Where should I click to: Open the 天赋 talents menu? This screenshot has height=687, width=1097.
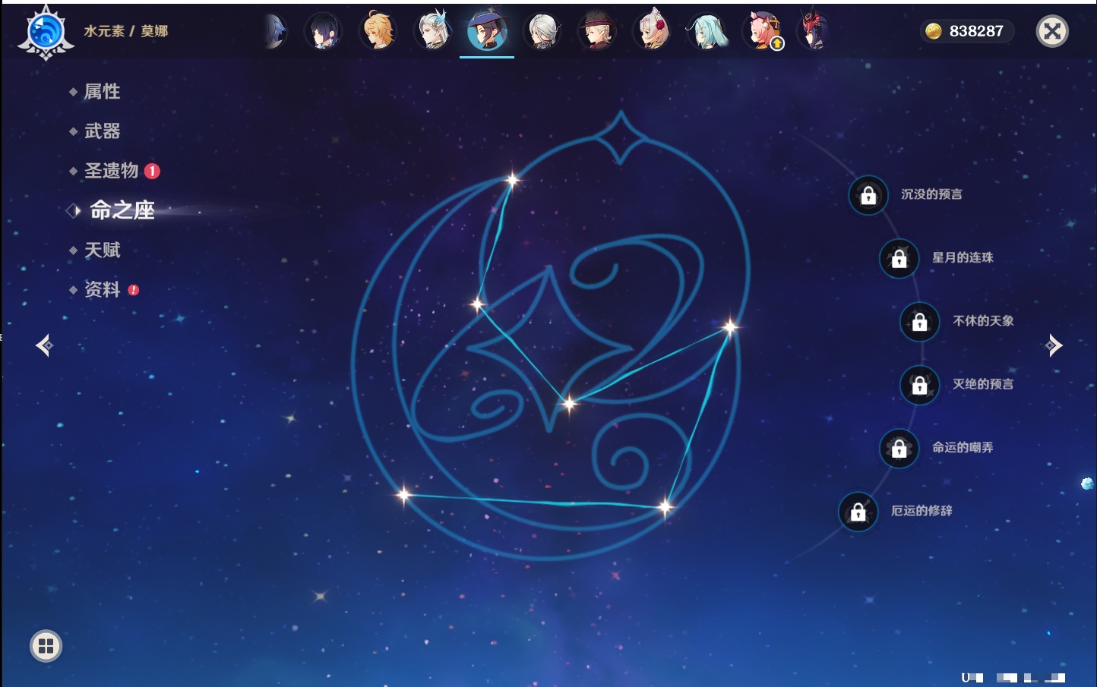[102, 250]
